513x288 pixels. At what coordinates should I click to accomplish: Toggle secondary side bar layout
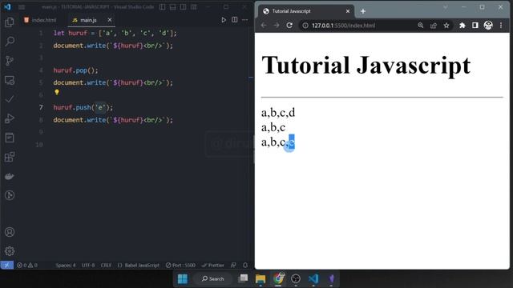[184, 7]
